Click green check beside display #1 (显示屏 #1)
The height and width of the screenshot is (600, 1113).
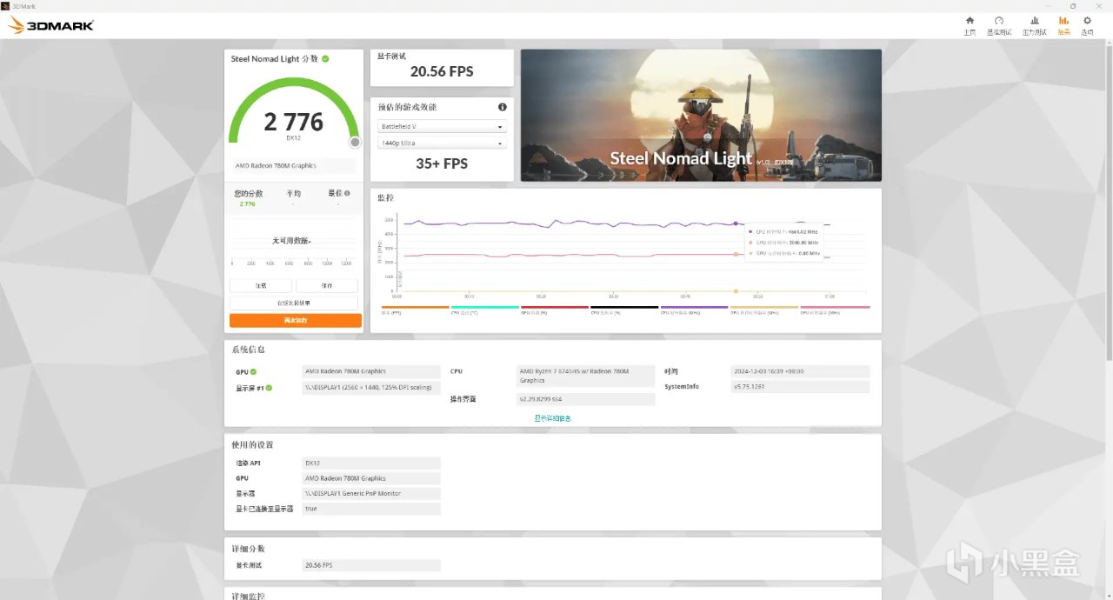269,387
